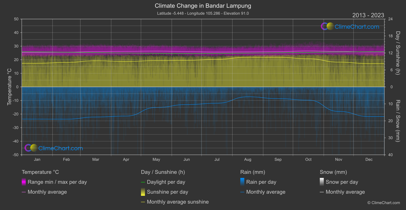Click the 50 tick on the temperature axis
This screenshot has height=210, width=406.
16,19
